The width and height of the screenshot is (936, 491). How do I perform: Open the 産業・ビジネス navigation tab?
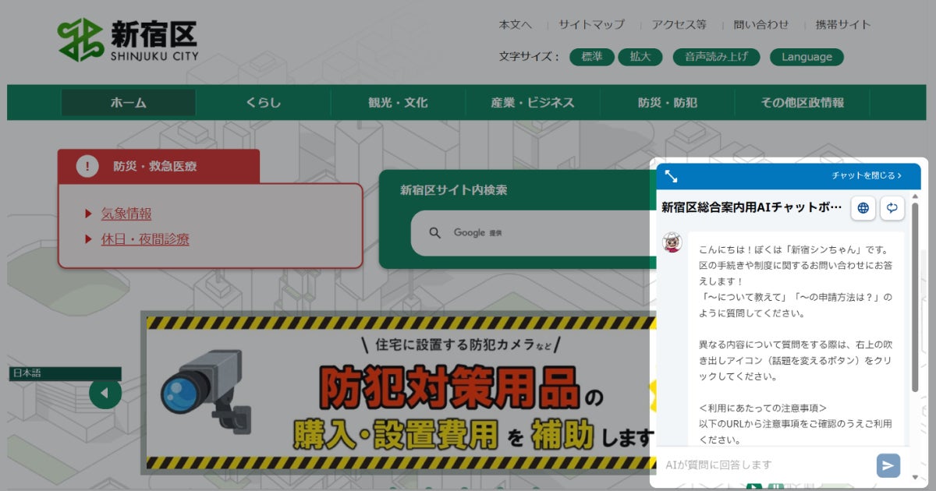click(x=533, y=103)
